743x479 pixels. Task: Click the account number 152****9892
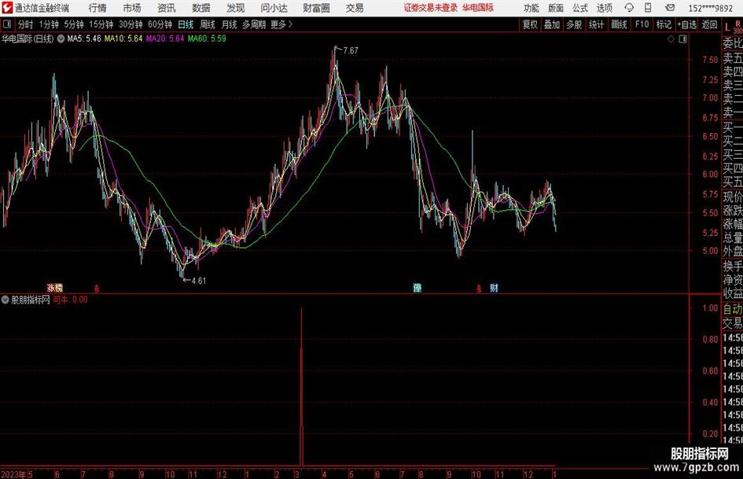pos(710,8)
